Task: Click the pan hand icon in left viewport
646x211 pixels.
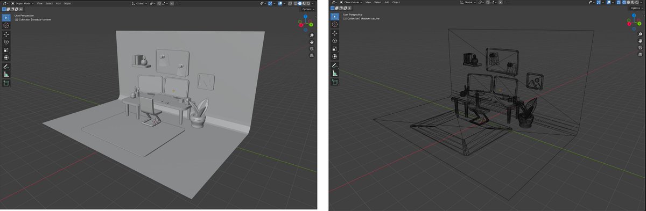Action: (x=312, y=42)
